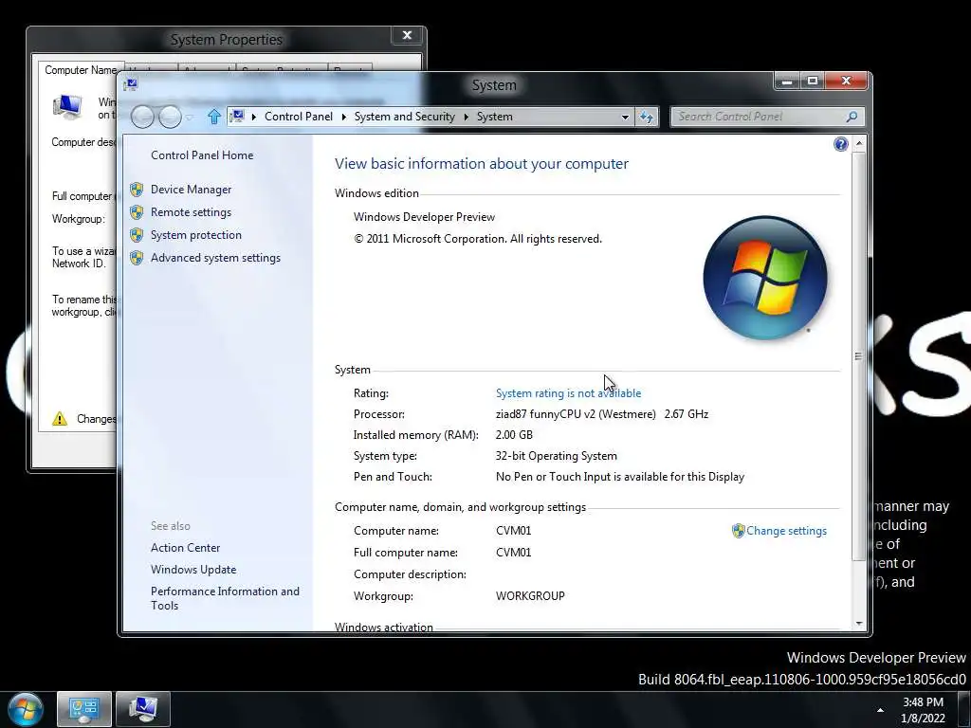
Task: Show hidden tray icons arrow
Action: tap(880, 709)
